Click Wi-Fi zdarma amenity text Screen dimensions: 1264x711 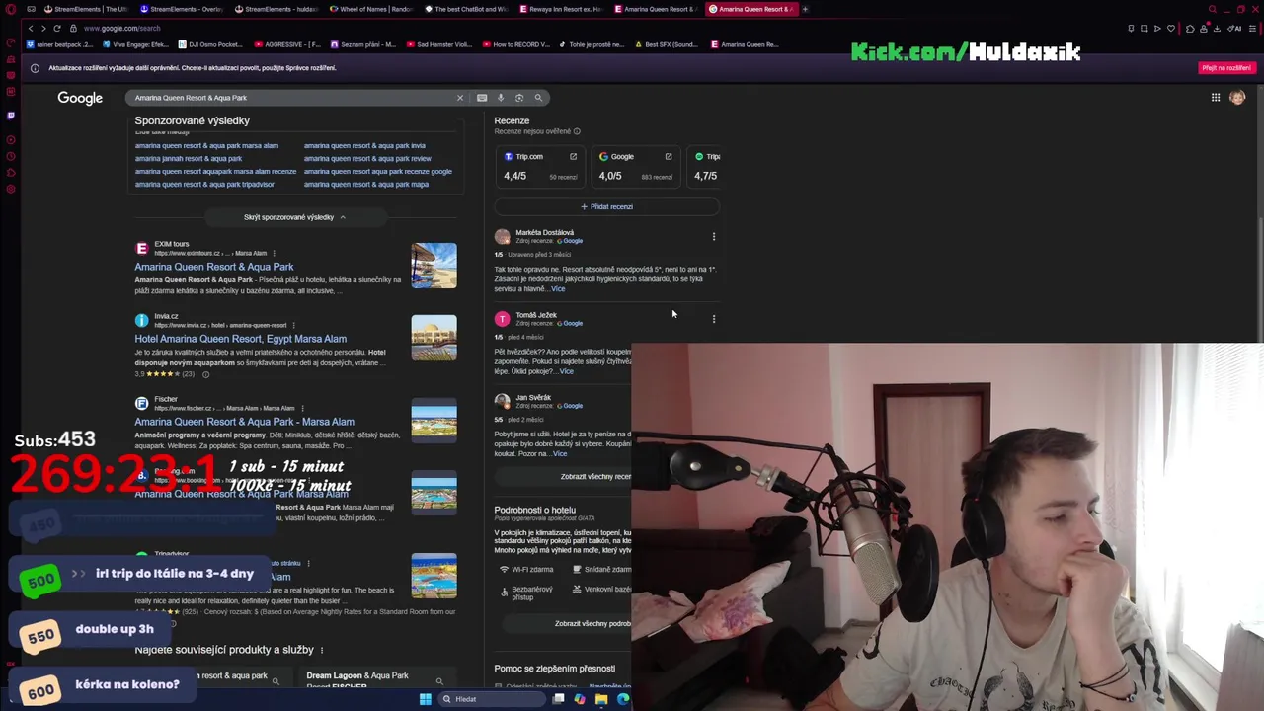[x=533, y=570]
